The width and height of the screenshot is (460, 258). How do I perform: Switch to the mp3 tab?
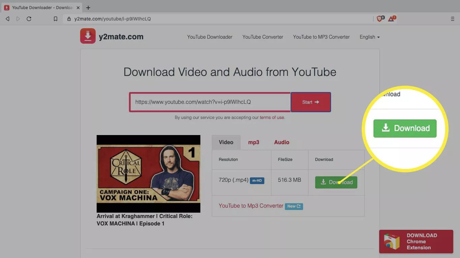[254, 142]
